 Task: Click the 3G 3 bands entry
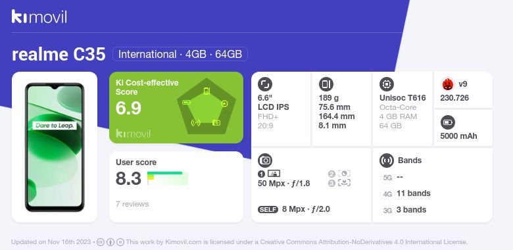click(404, 210)
